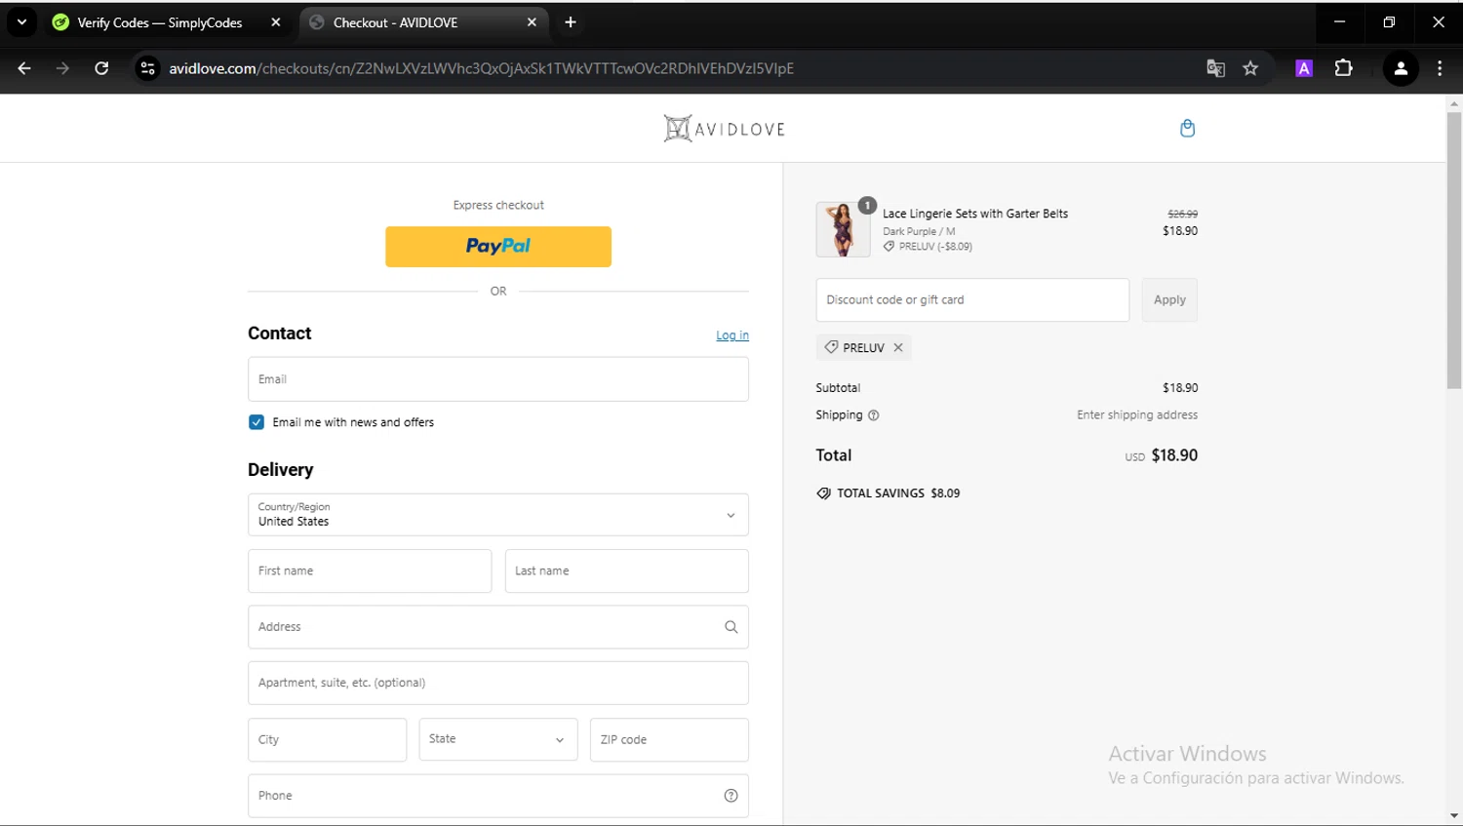Image resolution: width=1463 pixels, height=826 pixels.
Task: Click the AVIDLOVE logo in header
Action: pos(725,129)
